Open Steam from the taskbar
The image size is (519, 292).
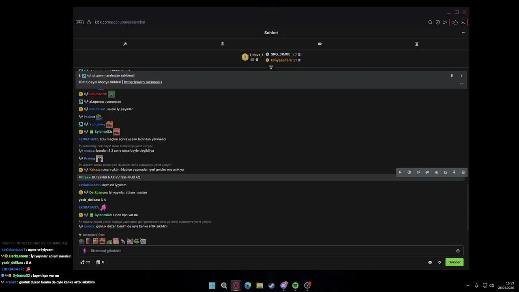click(x=272, y=286)
